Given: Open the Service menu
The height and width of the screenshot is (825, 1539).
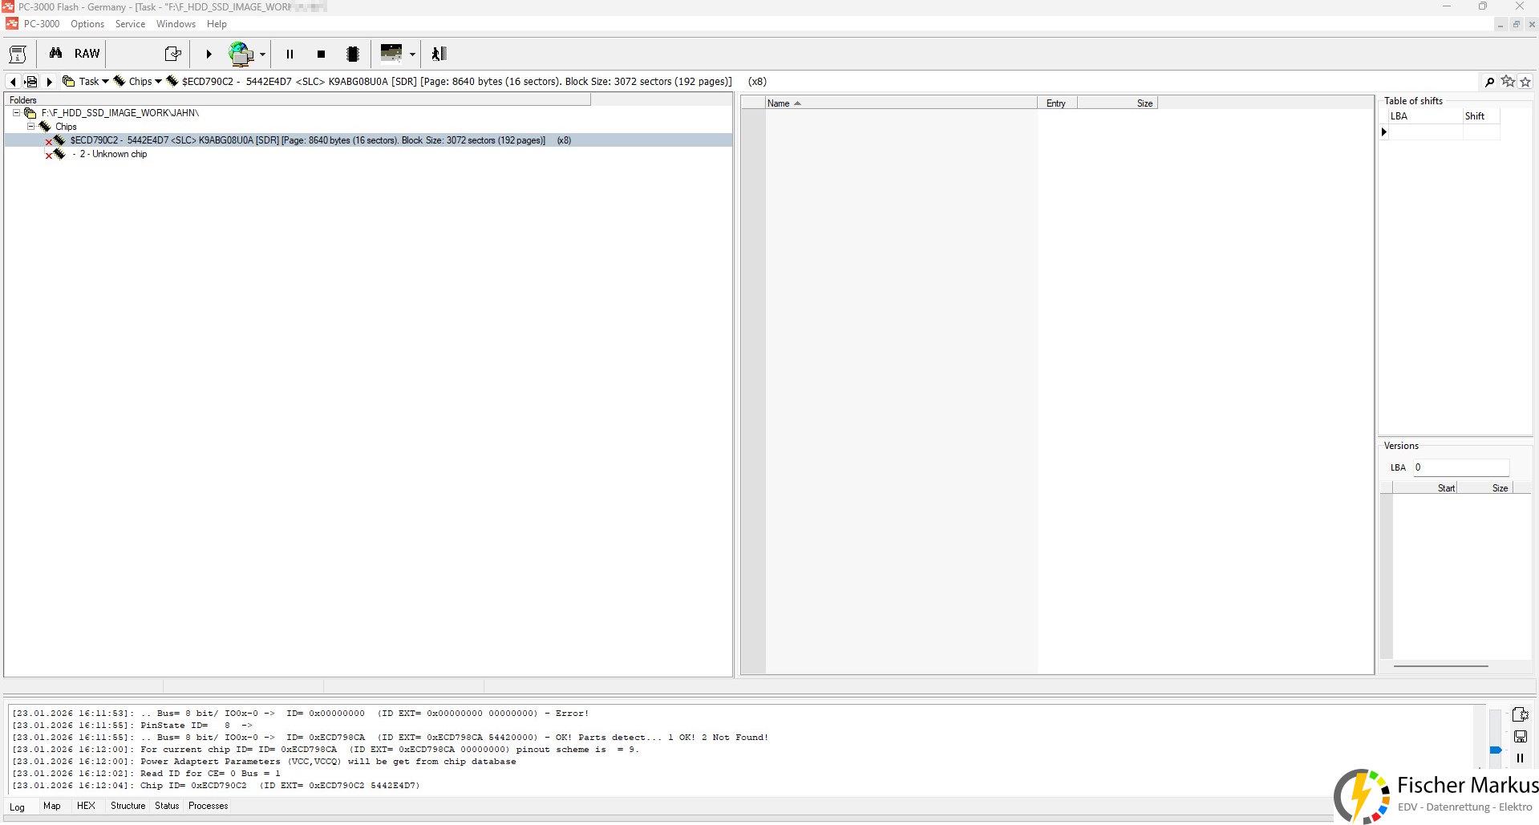Looking at the screenshot, I should point(130,24).
